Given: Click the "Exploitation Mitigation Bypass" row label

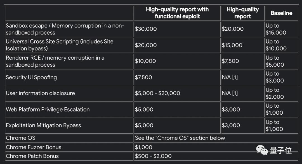Looking at the screenshot, I should point(43,125).
